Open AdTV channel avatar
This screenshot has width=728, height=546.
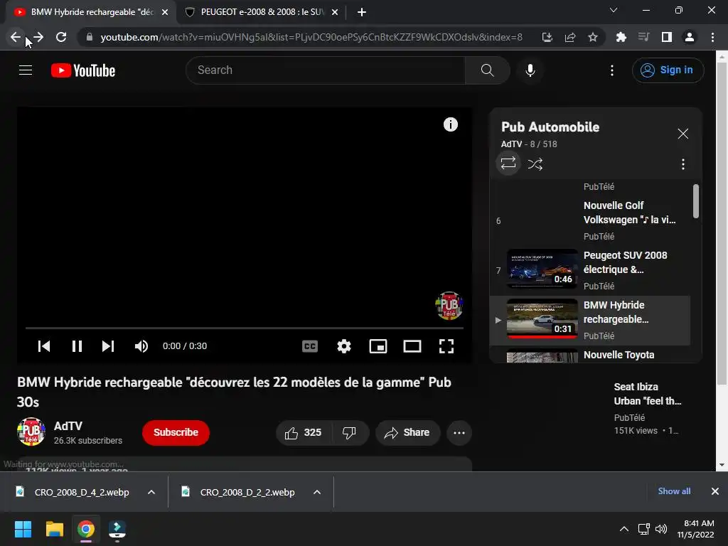click(31, 432)
